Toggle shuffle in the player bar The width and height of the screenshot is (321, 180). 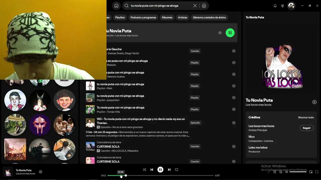click(x=144, y=169)
